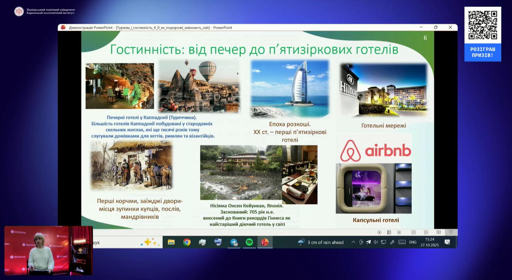Click 'Перші корчми, заїжджі двори-' text
Viewport: 512px width, 280px height.
pos(140,201)
